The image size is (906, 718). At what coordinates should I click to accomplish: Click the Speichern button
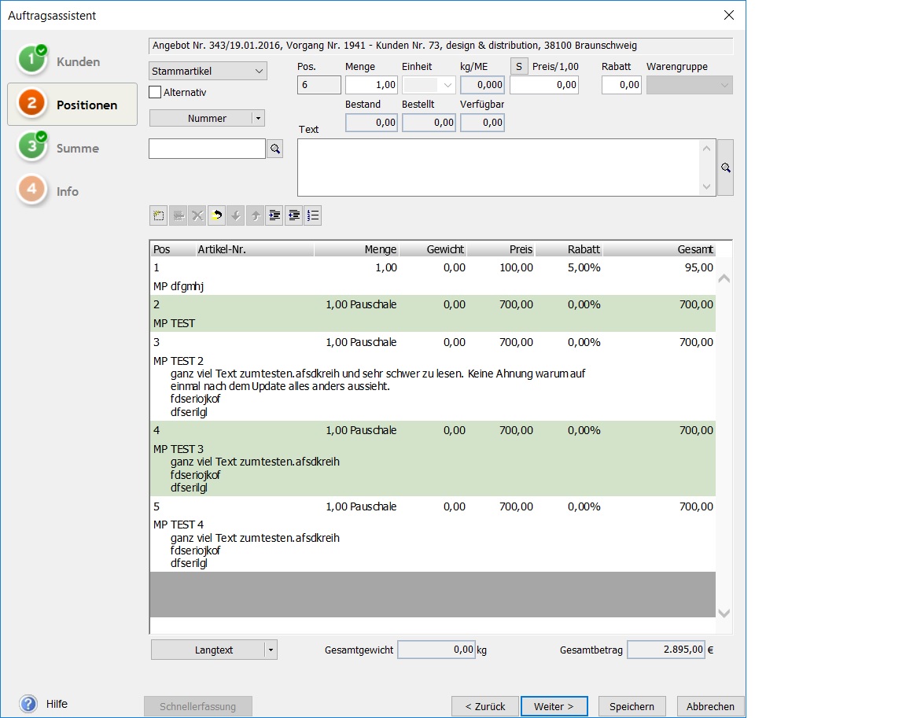coord(632,706)
